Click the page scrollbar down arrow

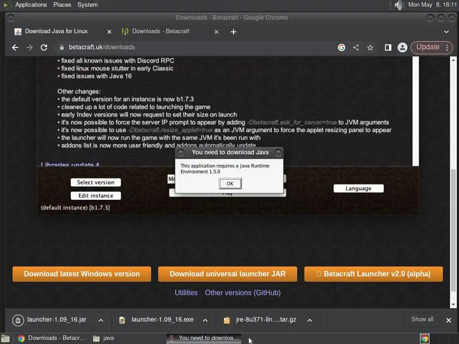click(453, 305)
